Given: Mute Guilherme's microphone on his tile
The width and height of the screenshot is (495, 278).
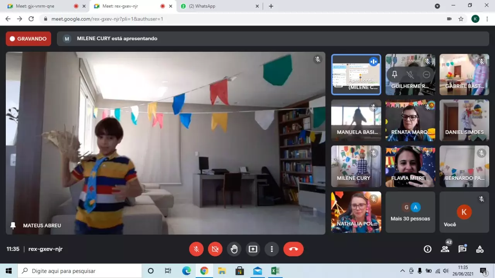Looking at the screenshot, I should point(410,75).
